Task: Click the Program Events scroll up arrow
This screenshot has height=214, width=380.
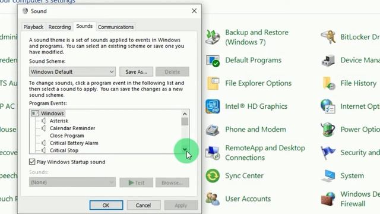Action: 185,114
